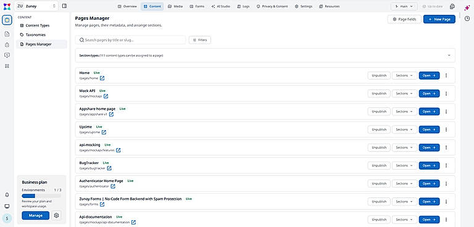Open external link for Appshare home page
Screen dimensions: 474x227
pyautogui.click(x=111, y=114)
